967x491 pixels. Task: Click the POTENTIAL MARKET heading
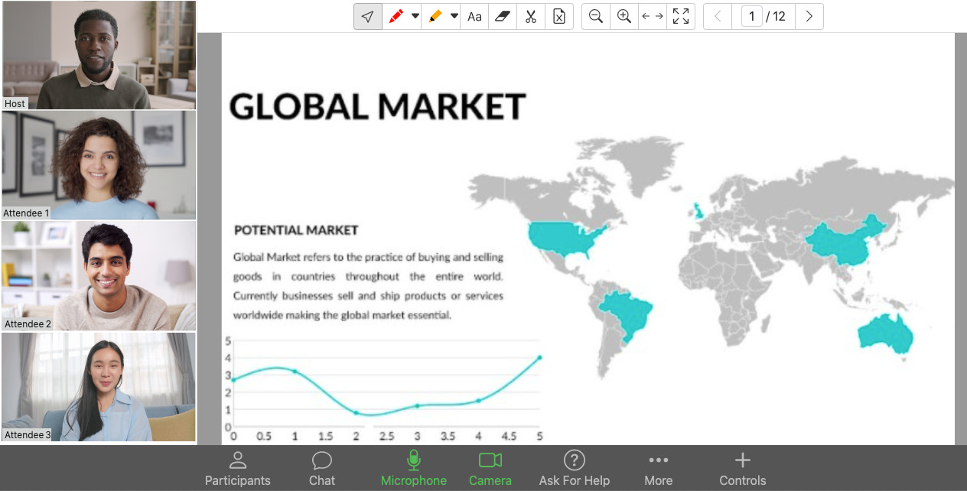pos(296,229)
